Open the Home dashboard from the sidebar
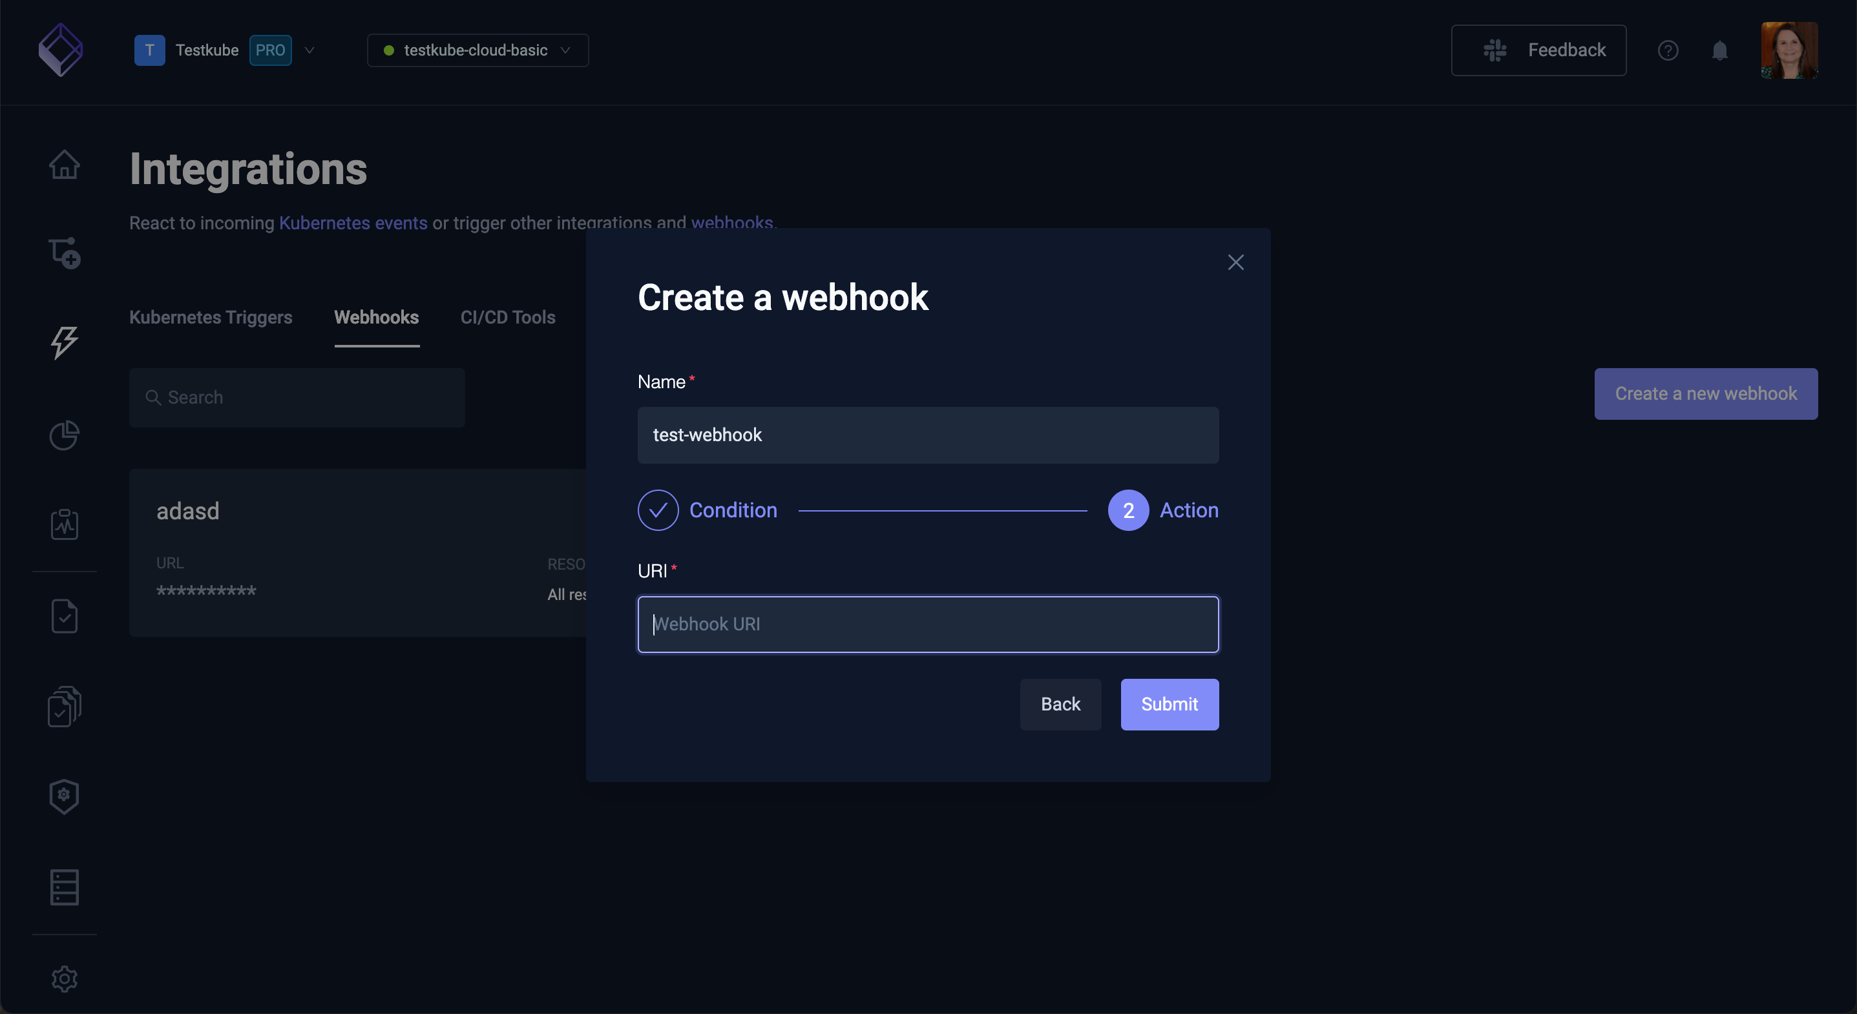Viewport: 1857px width, 1014px height. coord(64,164)
